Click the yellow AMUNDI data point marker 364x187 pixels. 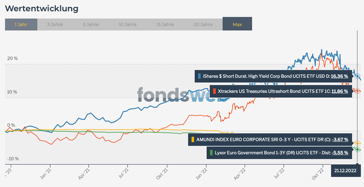tap(357, 143)
